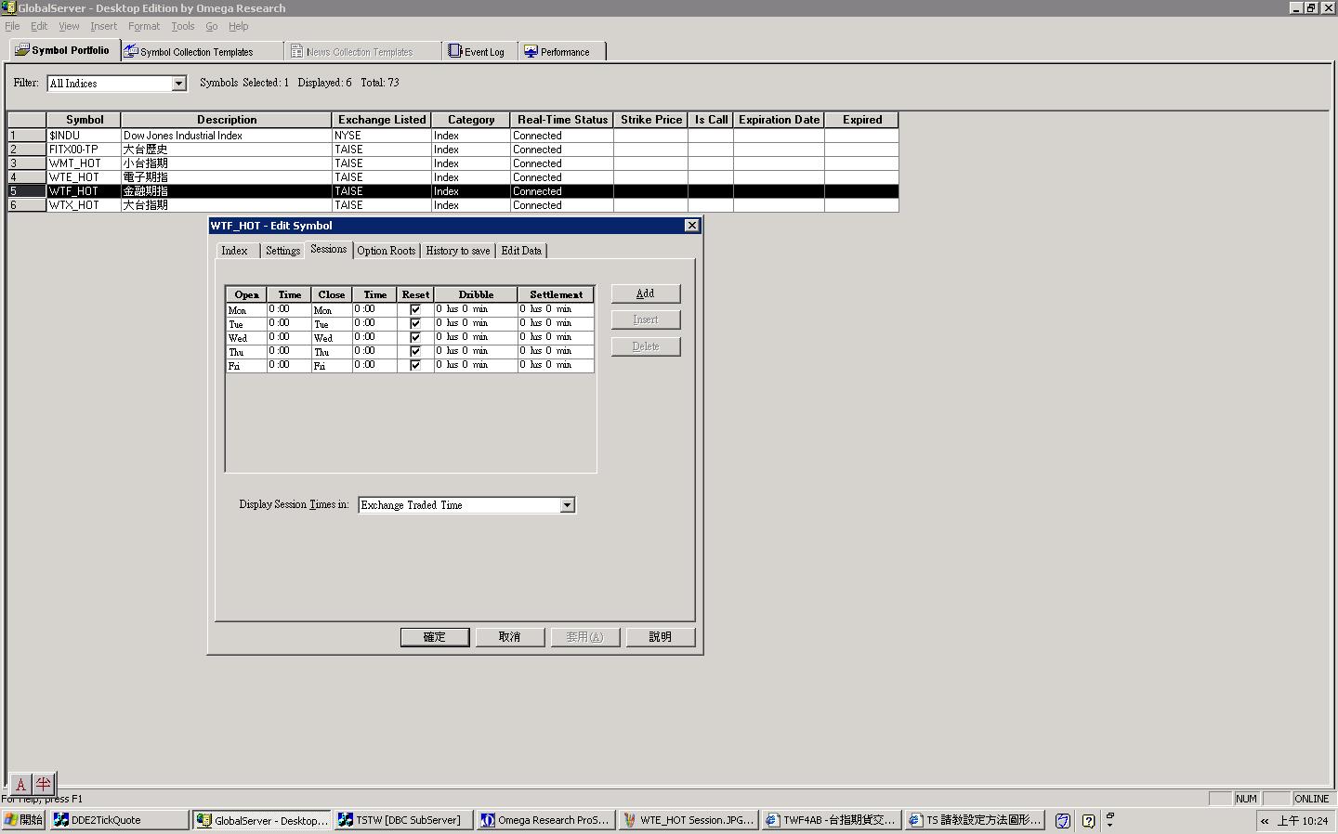Select the WMT_HOT symbol row
1338x834 pixels.
453,163
